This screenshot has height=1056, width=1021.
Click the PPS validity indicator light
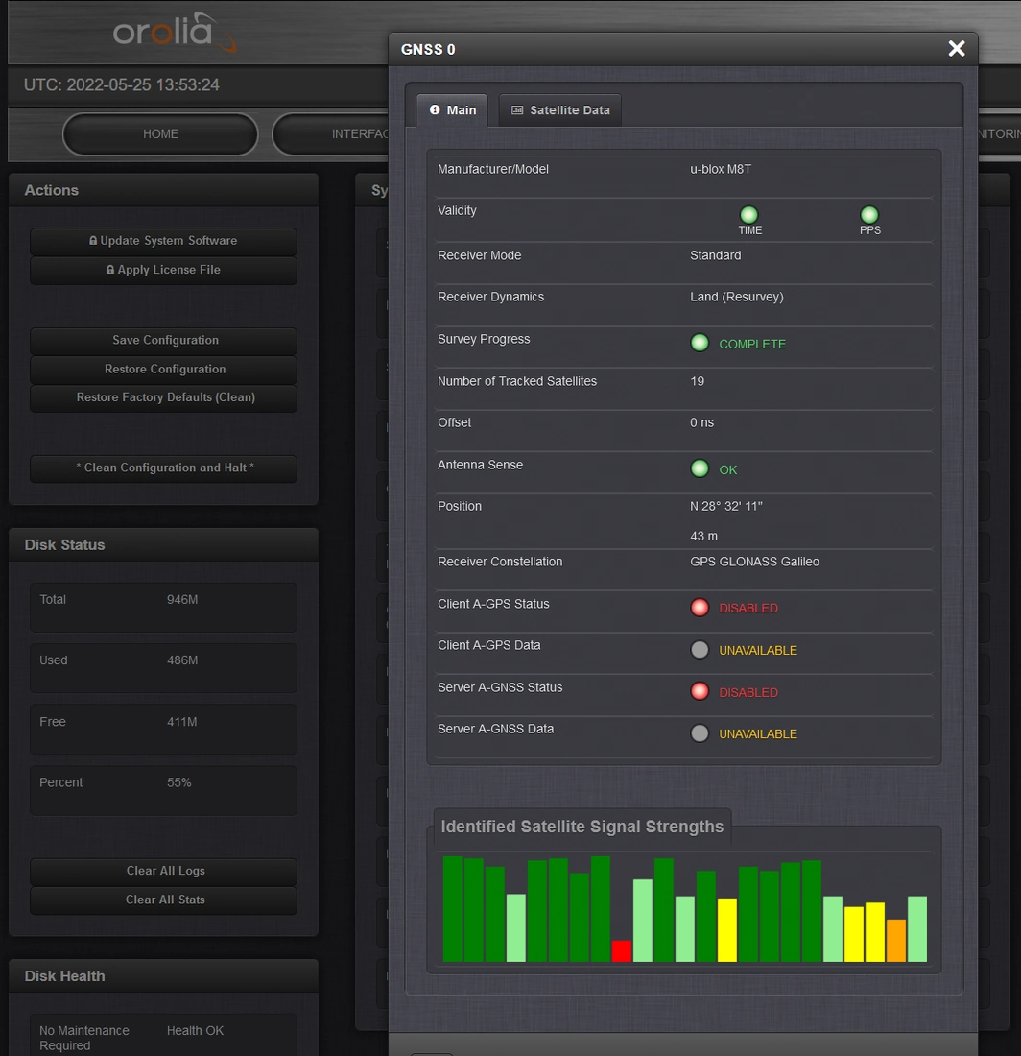tap(869, 215)
